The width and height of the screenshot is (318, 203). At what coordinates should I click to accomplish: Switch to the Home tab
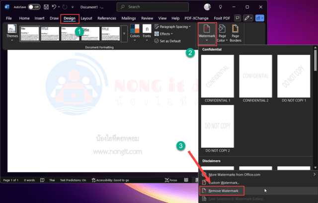tap(24, 18)
